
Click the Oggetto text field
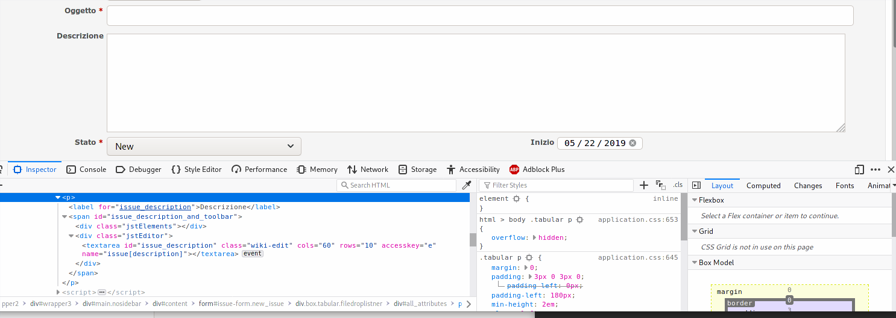coord(480,16)
